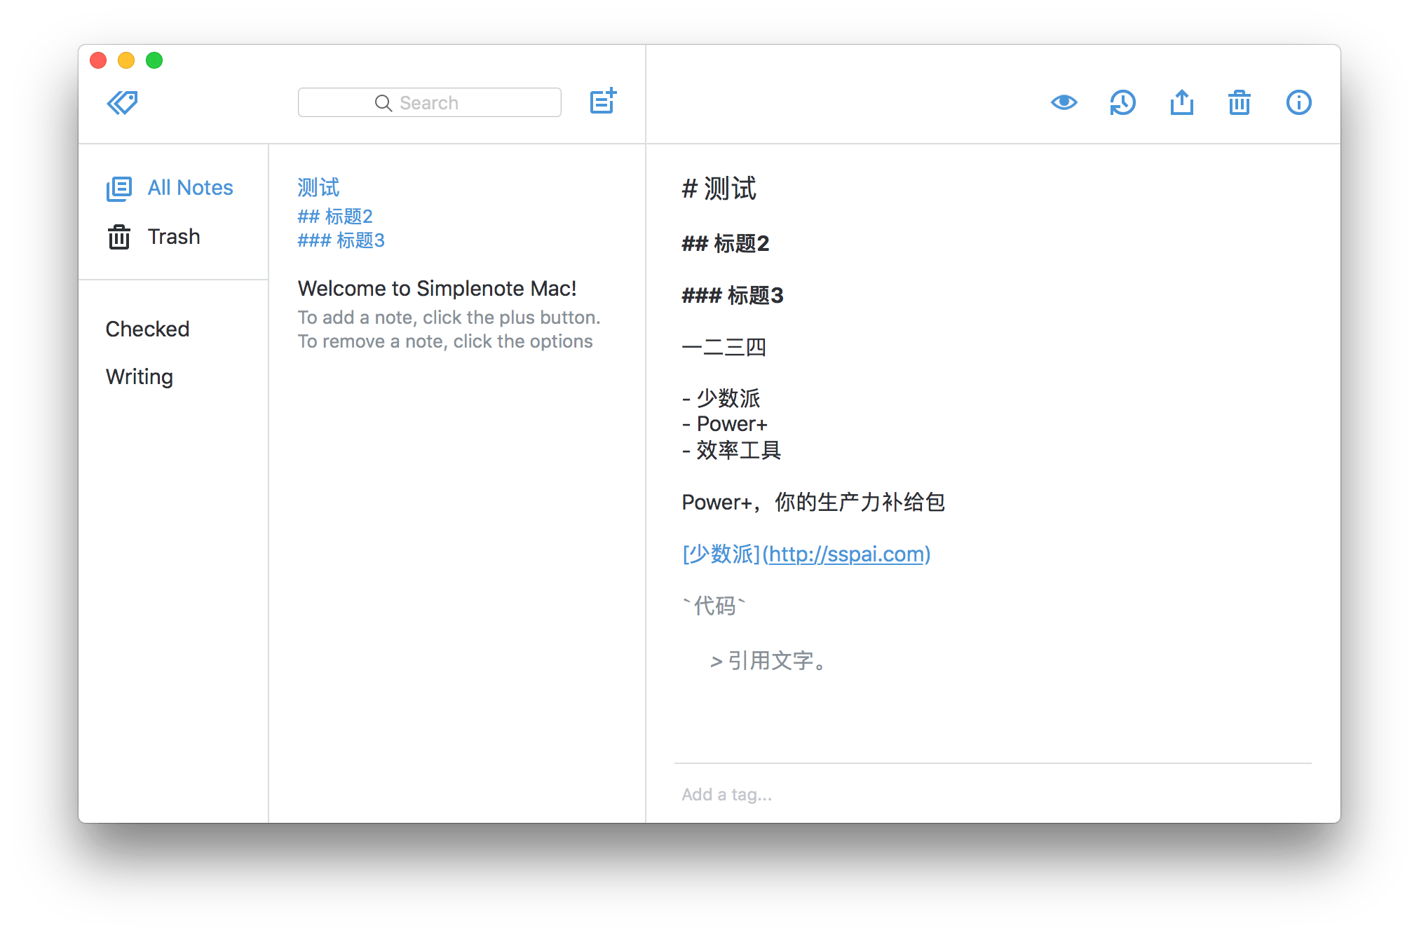Click the share note icon

(x=1181, y=102)
